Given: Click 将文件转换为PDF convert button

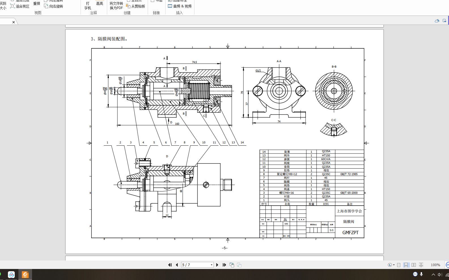Looking at the screenshot, I should coord(116,5).
